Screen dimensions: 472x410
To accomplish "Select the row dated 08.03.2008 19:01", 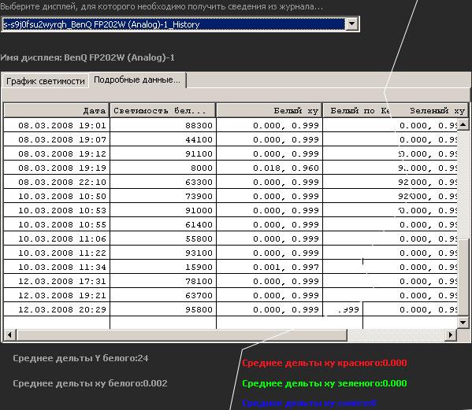I will coord(230,125).
